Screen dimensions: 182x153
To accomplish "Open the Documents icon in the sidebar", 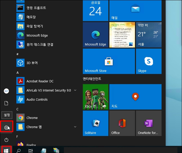I will click(6, 103).
